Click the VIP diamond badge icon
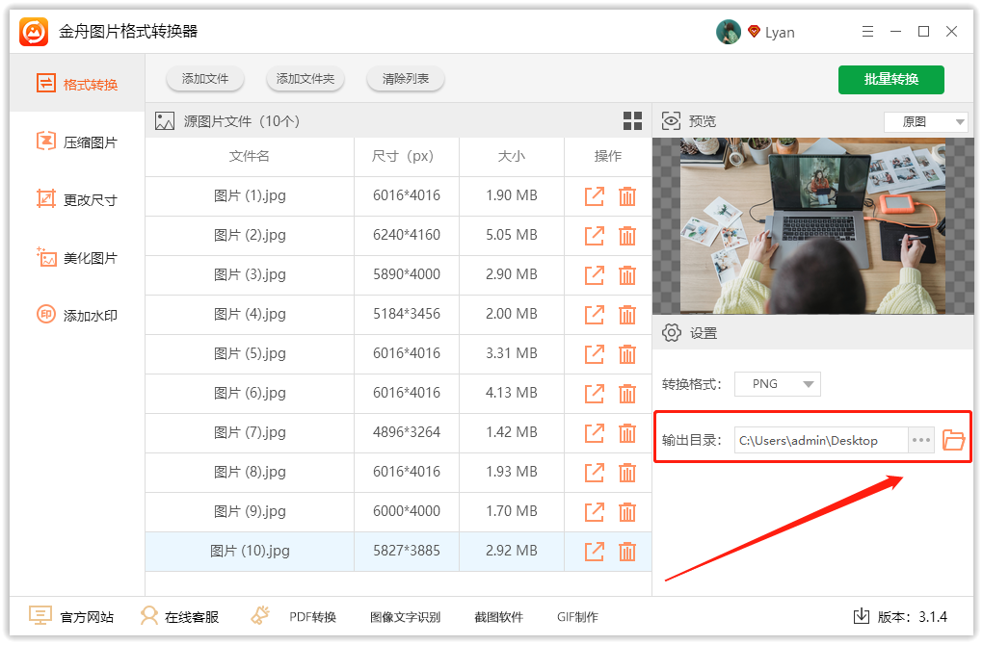983x645 pixels. (754, 32)
